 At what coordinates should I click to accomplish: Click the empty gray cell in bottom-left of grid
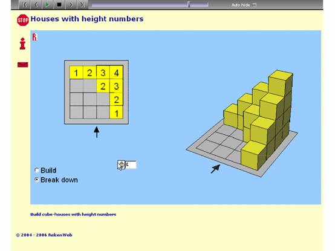coord(76,112)
